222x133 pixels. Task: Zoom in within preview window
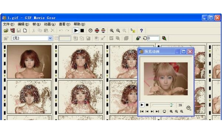point(171,111)
